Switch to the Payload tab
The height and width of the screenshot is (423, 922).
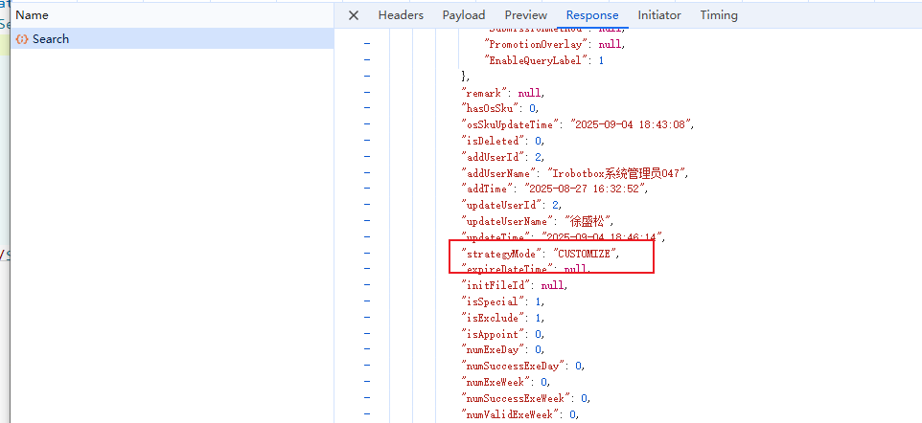click(463, 15)
